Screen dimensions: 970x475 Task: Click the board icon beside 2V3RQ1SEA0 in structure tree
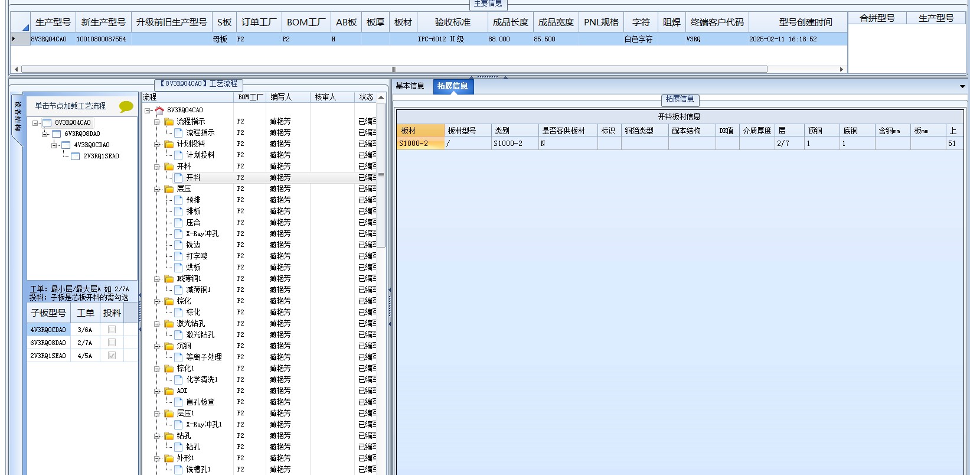76,157
